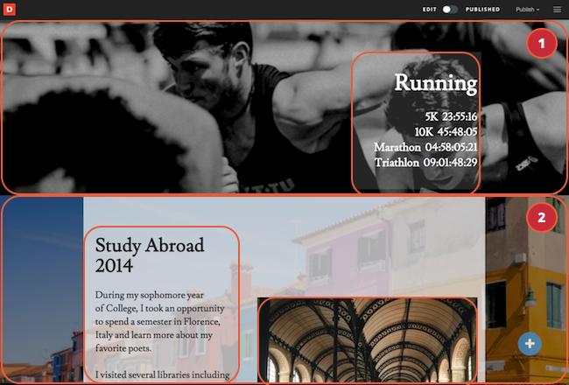Viewport: 569px width, 385px height.
Task: Toggle the Edit/Published switch
Action: click(450, 10)
